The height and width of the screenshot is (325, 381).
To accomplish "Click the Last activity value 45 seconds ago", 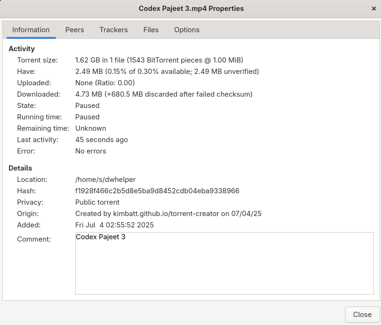I will pyautogui.click(x=102, y=140).
